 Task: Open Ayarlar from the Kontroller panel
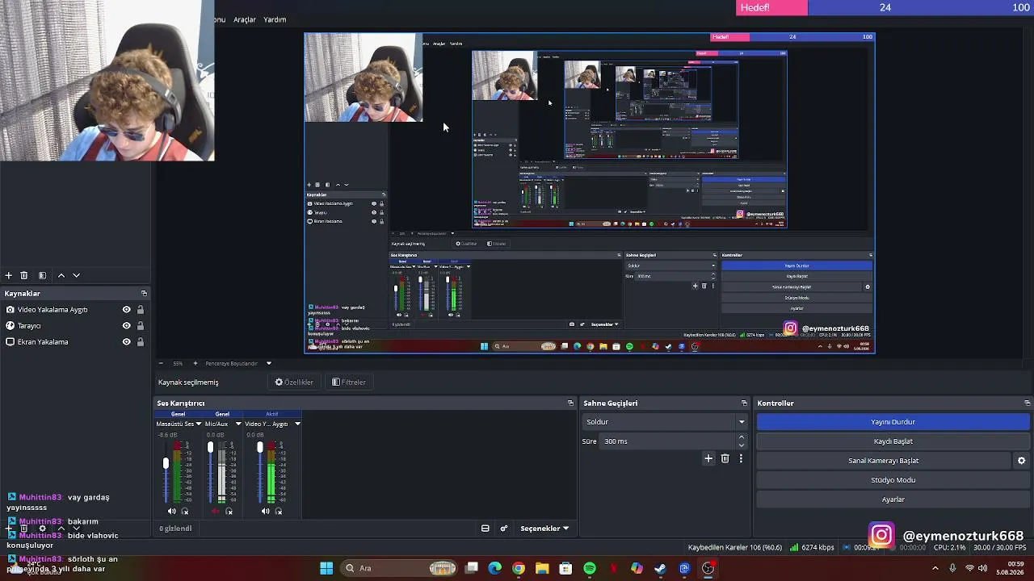pos(893,499)
